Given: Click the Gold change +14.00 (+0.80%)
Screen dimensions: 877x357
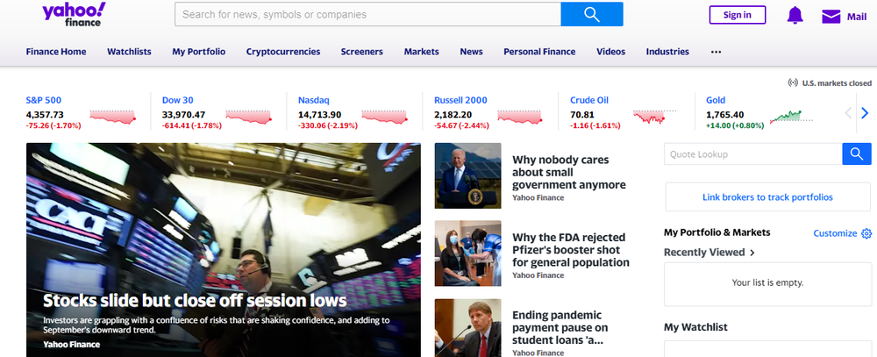Looking at the screenshot, I should [x=735, y=126].
